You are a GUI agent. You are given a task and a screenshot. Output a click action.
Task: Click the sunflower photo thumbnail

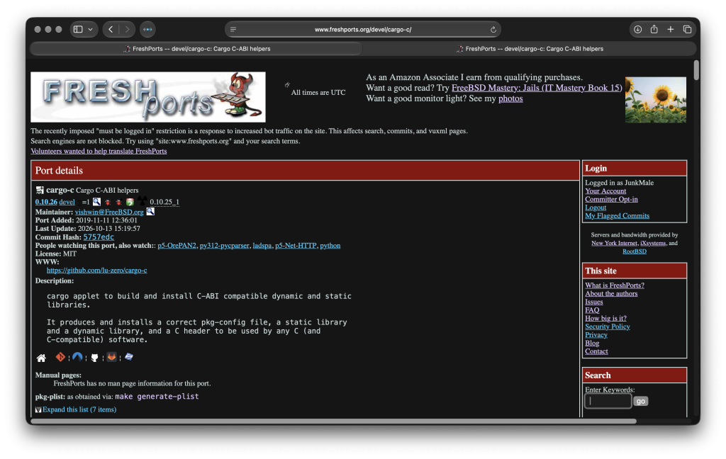click(x=656, y=99)
